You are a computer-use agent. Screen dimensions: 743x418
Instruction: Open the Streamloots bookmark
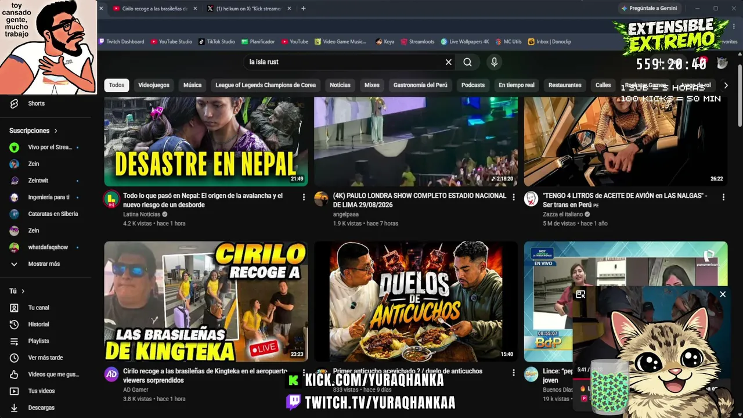(417, 42)
